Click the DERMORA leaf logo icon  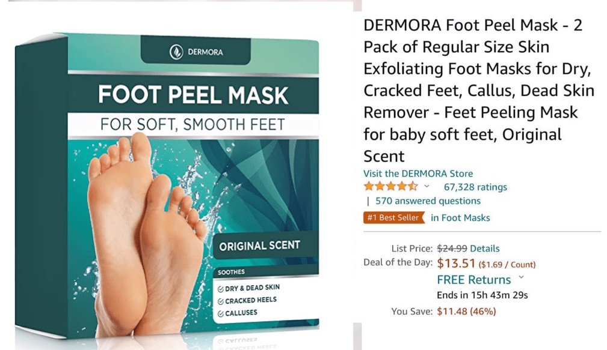click(x=176, y=52)
